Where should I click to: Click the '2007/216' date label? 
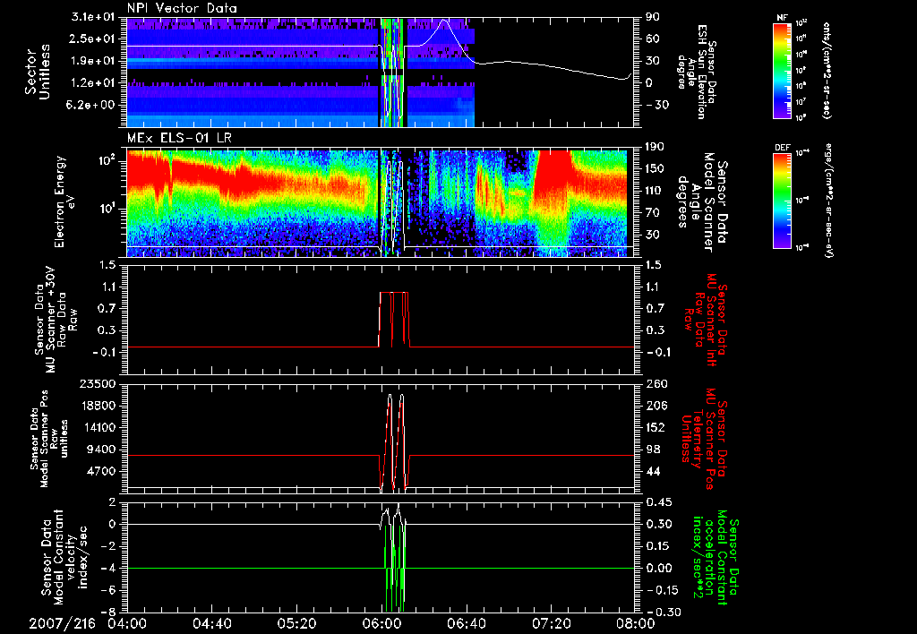tap(62, 623)
